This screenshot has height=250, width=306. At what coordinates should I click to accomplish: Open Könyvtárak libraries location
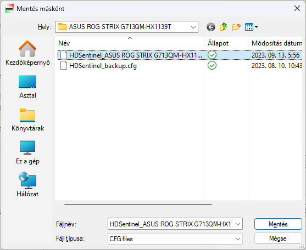(x=27, y=120)
